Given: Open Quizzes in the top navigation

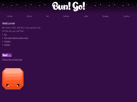Looking at the screenshot, I should click(x=106, y=16).
